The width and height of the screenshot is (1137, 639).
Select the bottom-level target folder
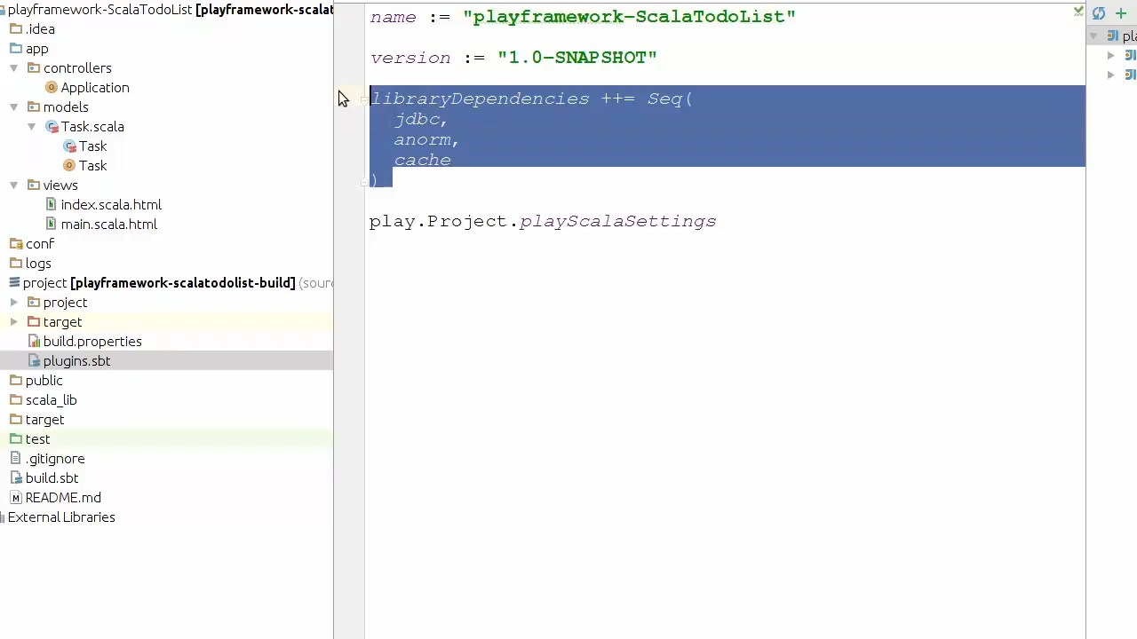(x=44, y=420)
